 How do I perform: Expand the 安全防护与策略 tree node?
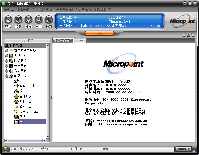click(x=7, y=51)
